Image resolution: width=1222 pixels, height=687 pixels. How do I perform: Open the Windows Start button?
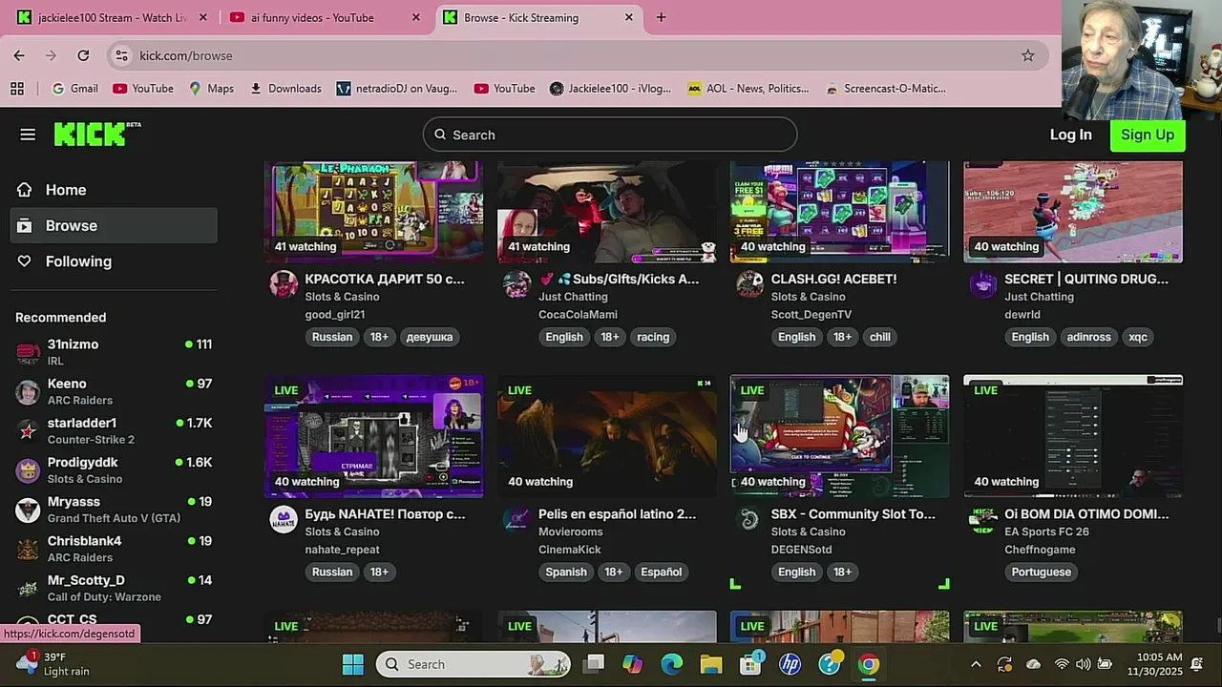(x=352, y=664)
